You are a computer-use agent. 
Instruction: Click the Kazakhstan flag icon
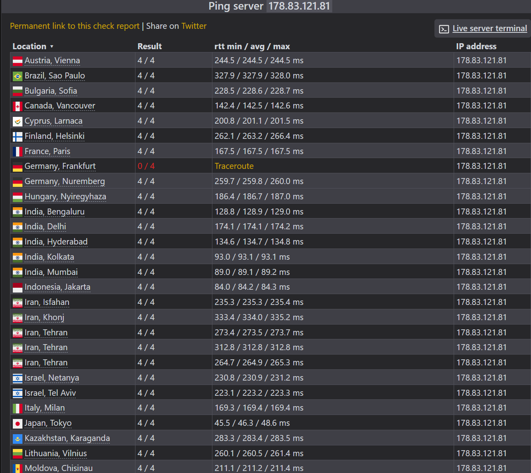[x=18, y=439]
